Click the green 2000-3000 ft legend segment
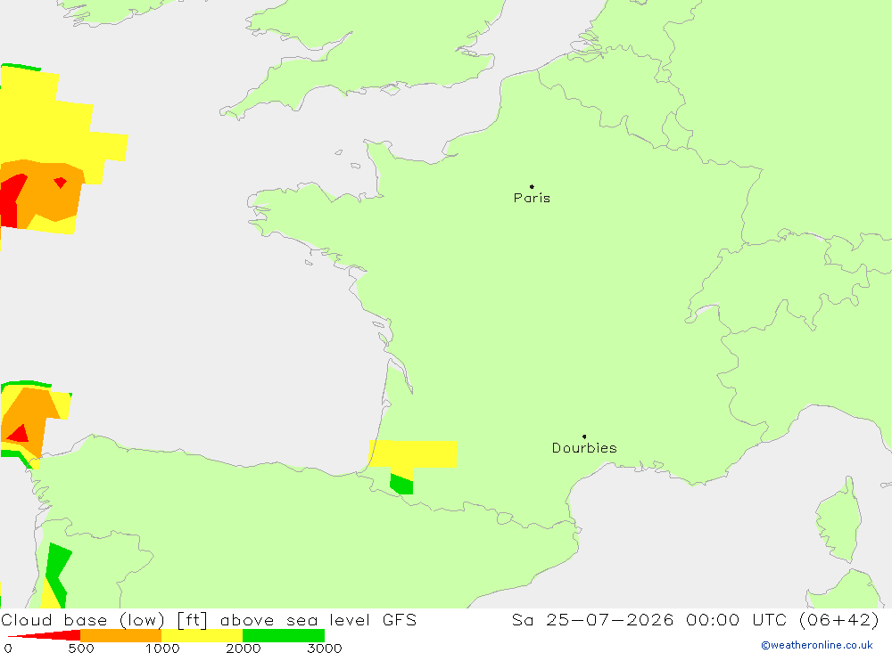 [x=284, y=635]
